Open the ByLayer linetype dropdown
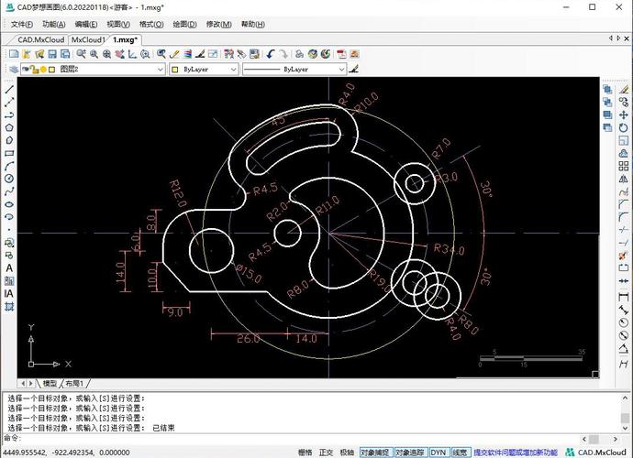Screen dimensions: 633x458 341,70
